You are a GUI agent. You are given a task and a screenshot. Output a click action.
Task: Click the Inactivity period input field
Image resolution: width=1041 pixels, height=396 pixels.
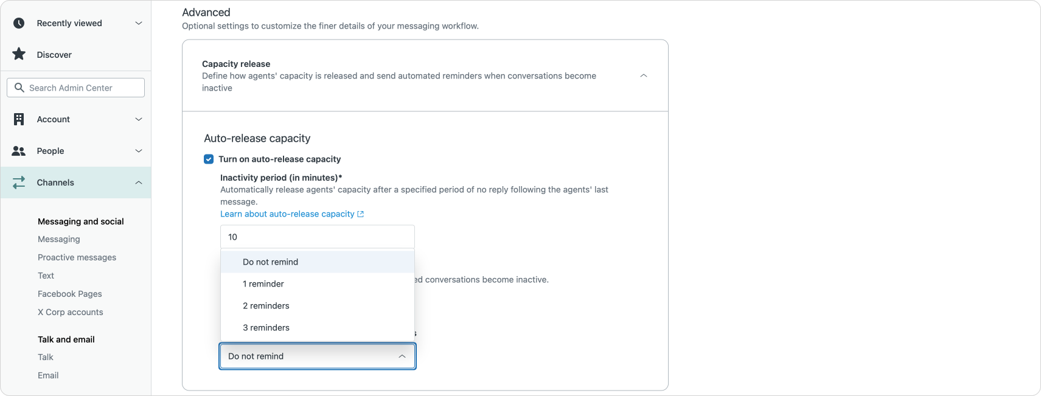point(317,237)
